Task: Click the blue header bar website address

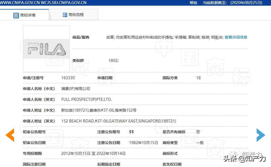Action: pos(43,3)
